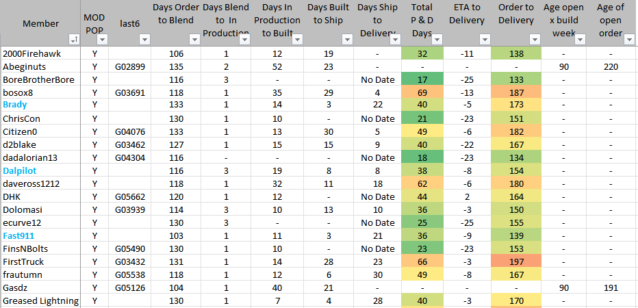Click FirstTruck's red 197 Order to Delivery cell
This screenshot has height=308, width=638.
tap(517, 261)
